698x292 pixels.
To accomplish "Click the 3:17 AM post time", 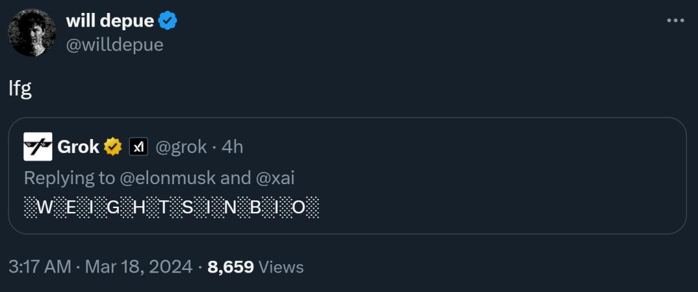I will [40, 266].
